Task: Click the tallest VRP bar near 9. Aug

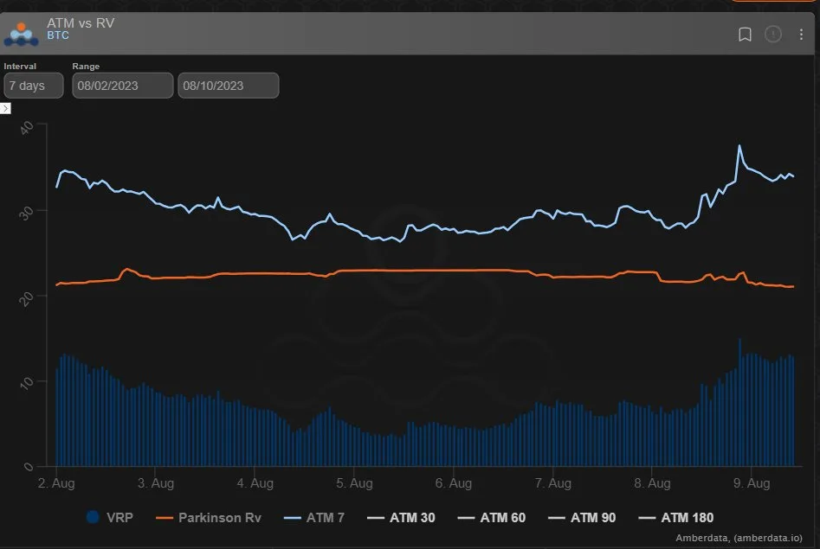Action: coord(739,402)
